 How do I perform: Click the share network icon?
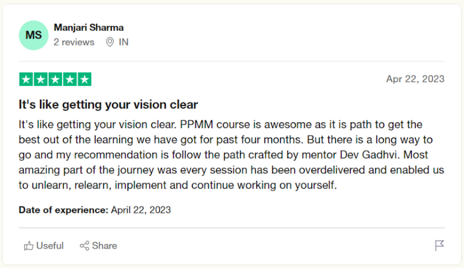pos(84,245)
